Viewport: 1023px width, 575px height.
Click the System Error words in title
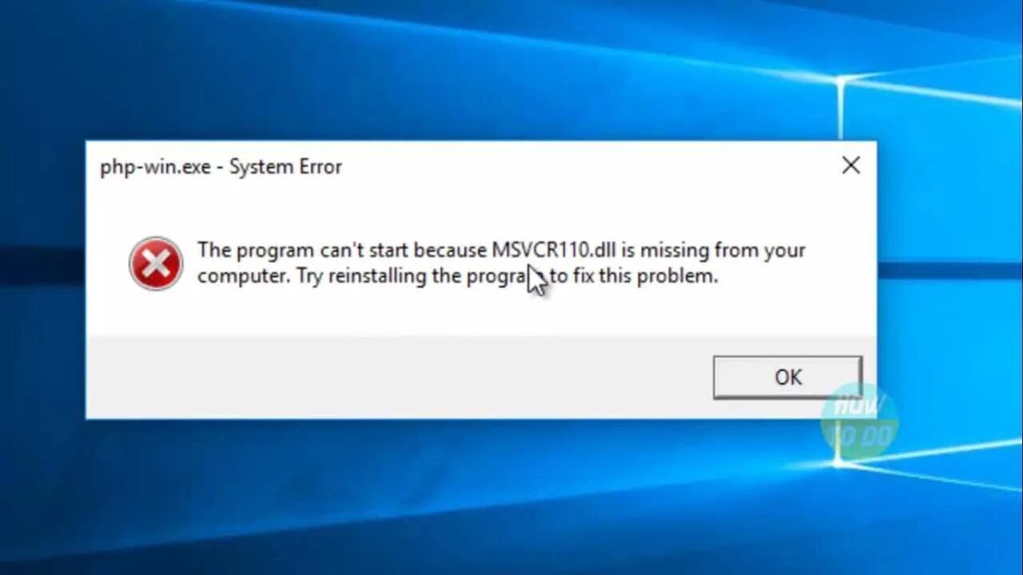point(286,167)
